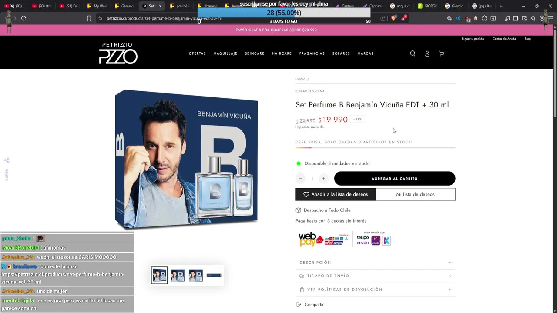Open the Brave Shields lion icon
557x313 pixels.
(x=394, y=18)
